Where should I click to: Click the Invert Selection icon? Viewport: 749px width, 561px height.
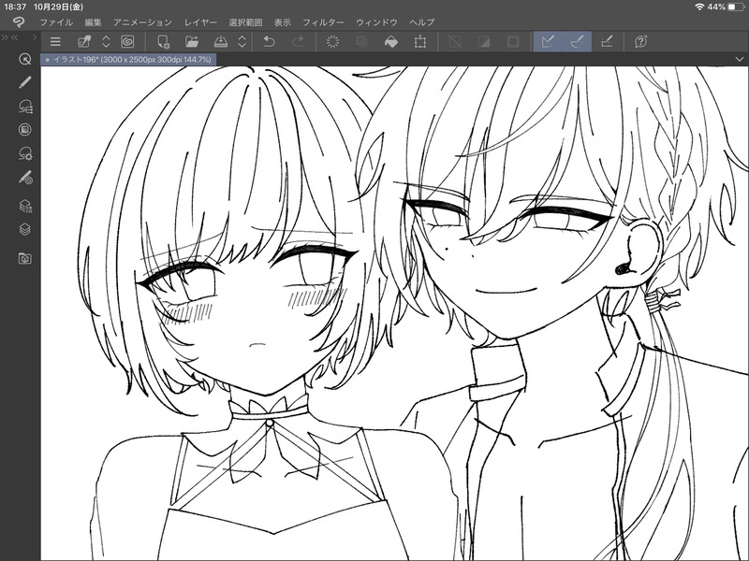tap(484, 42)
